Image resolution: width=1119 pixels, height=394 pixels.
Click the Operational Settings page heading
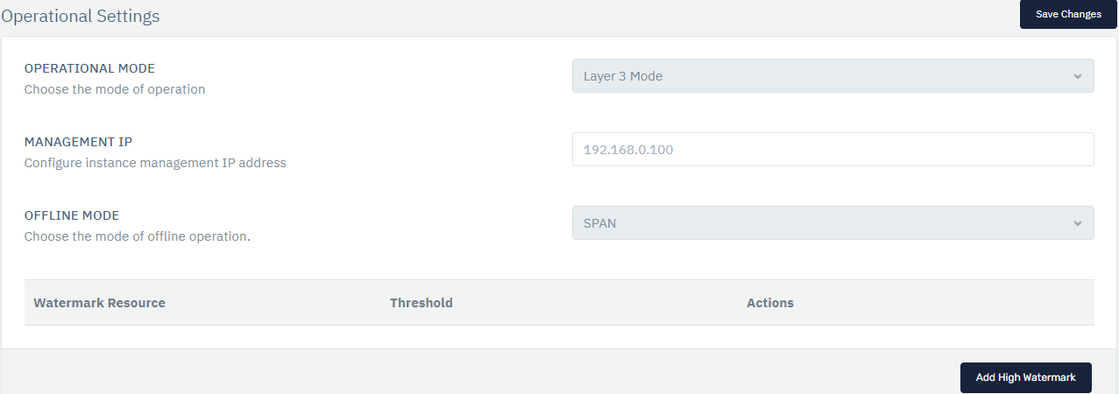pyautogui.click(x=81, y=16)
